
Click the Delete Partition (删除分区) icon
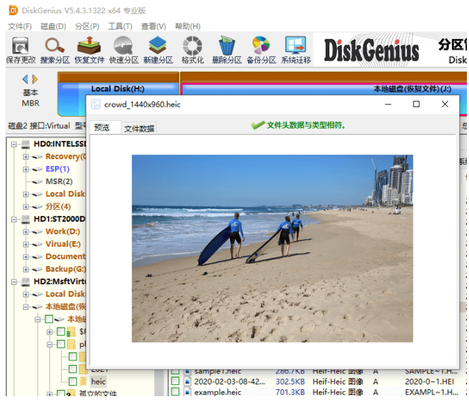(227, 50)
